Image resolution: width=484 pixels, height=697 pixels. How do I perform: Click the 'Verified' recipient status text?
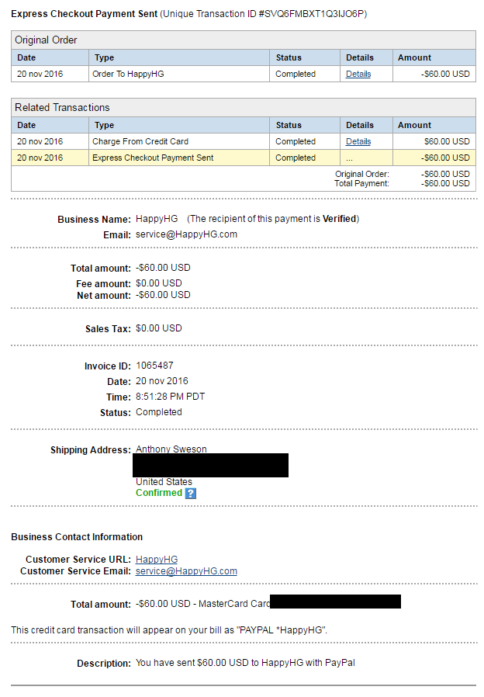(x=339, y=219)
